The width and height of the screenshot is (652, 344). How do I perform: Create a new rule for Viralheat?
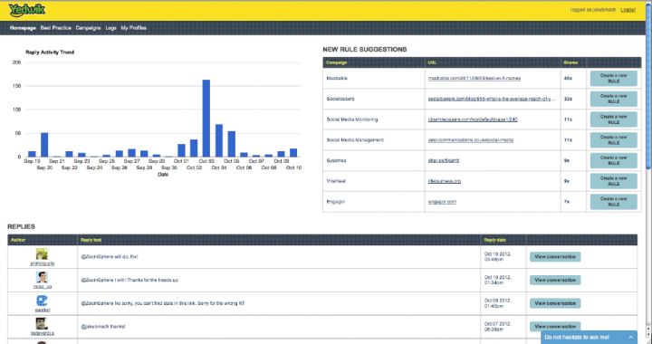click(x=613, y=181)
